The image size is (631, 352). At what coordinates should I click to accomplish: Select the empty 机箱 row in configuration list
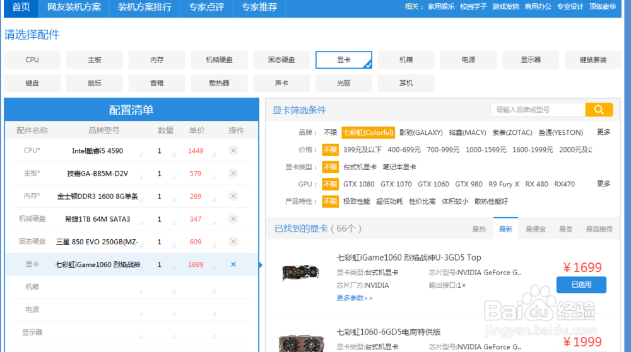click(x=131, y=287)
